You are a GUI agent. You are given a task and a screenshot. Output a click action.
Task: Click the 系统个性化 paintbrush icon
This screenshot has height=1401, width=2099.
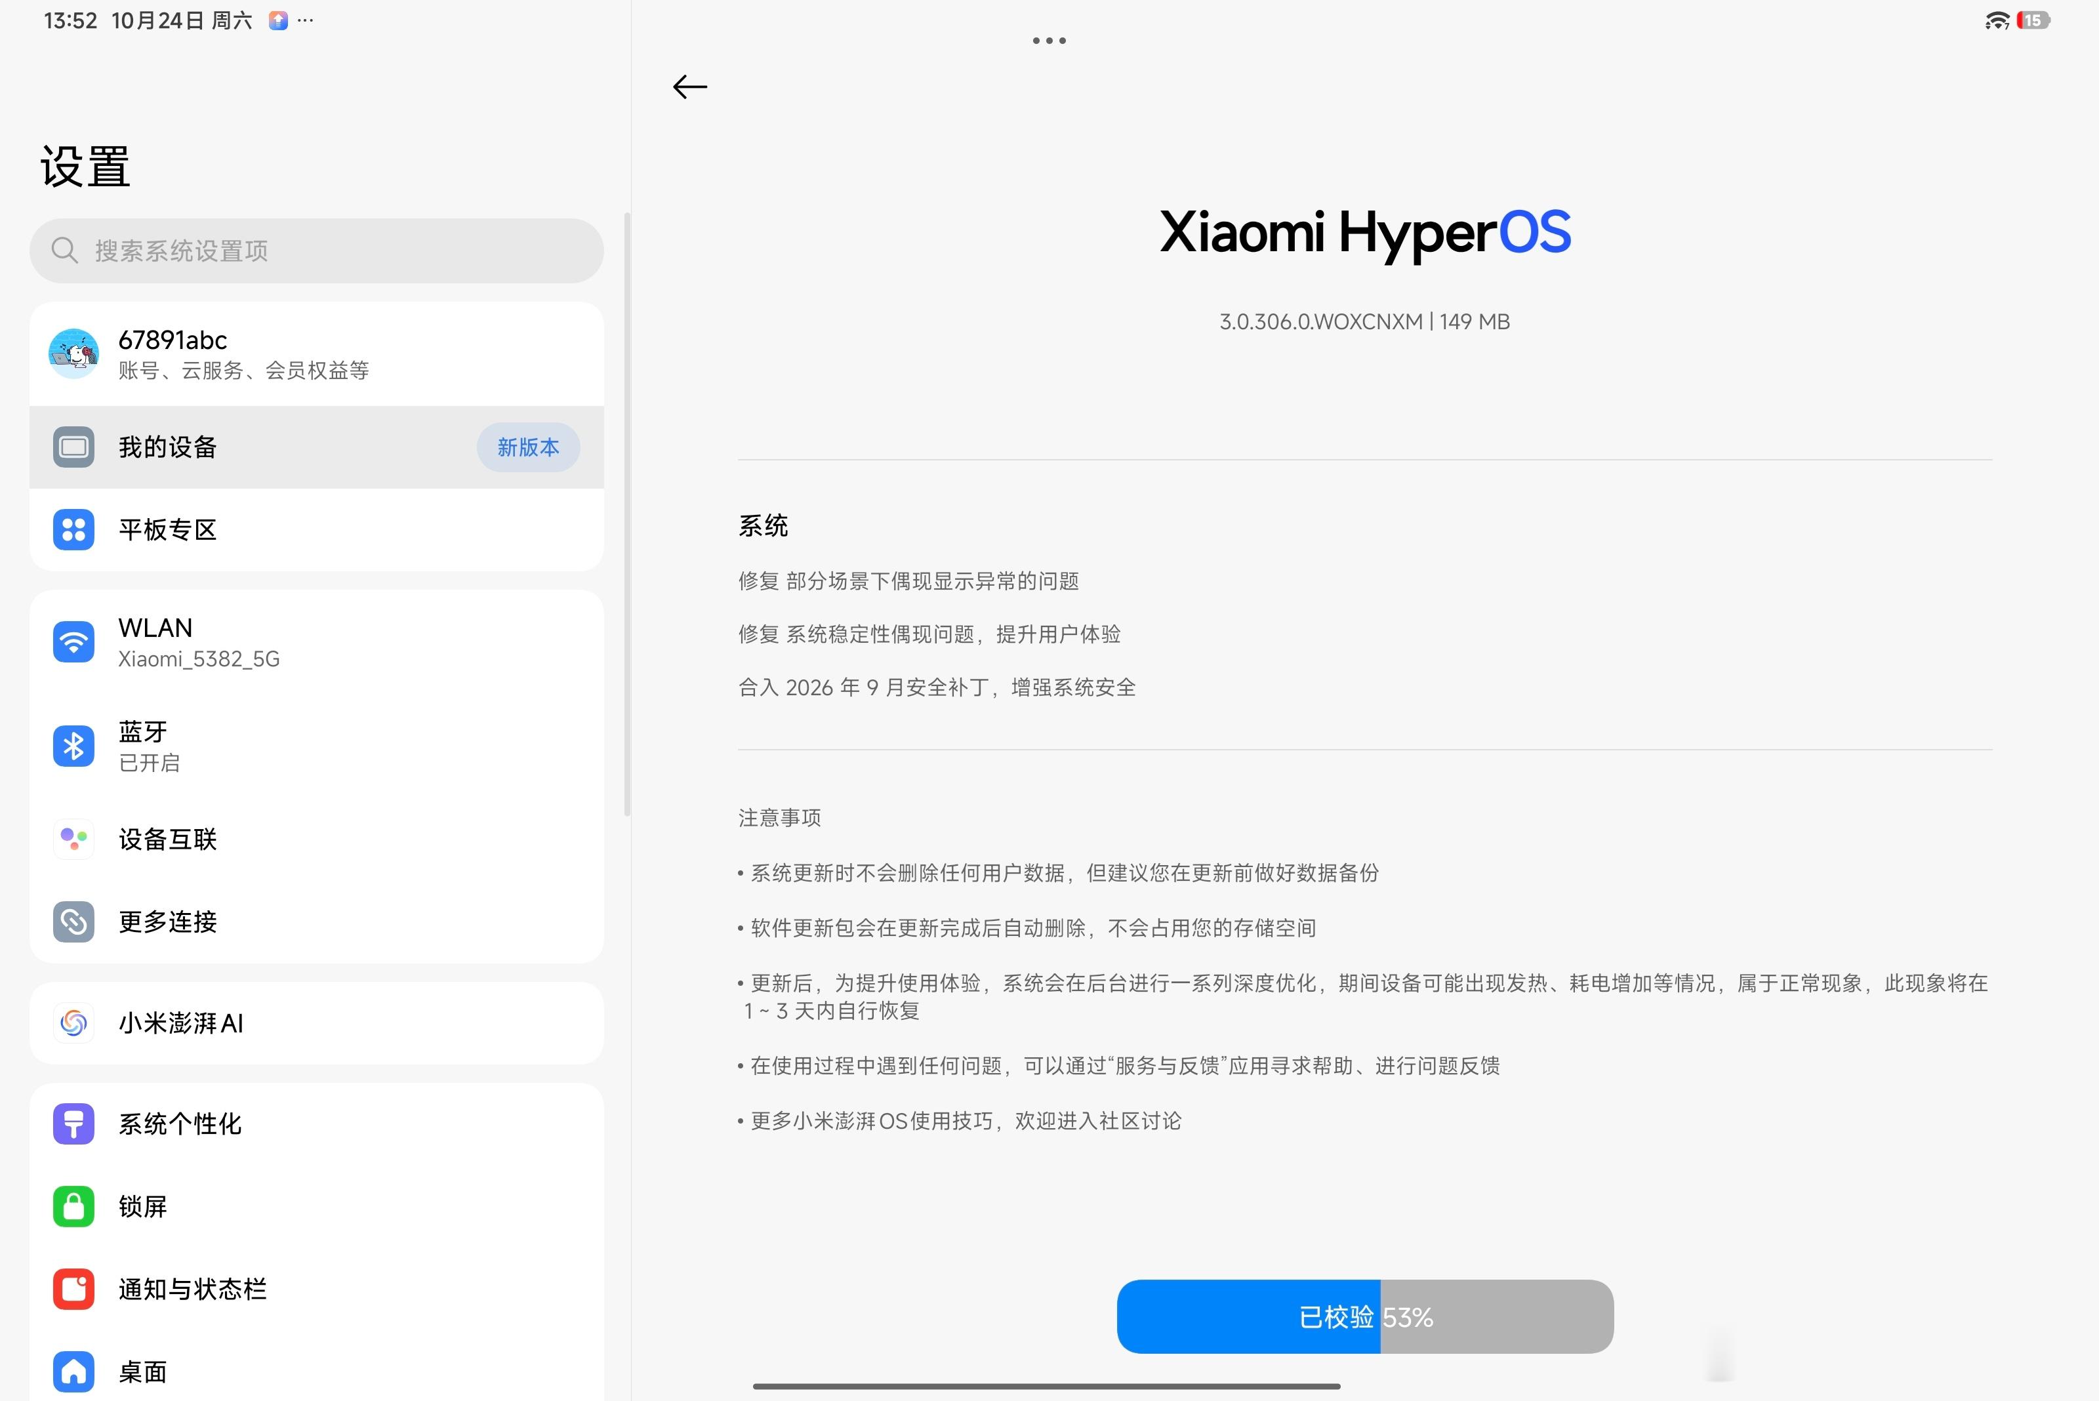74,1124
